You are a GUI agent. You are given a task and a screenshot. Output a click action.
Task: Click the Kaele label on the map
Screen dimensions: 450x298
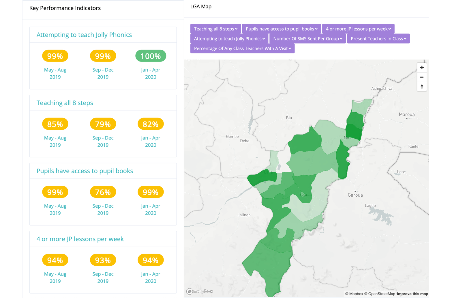[x=413, y=146]
